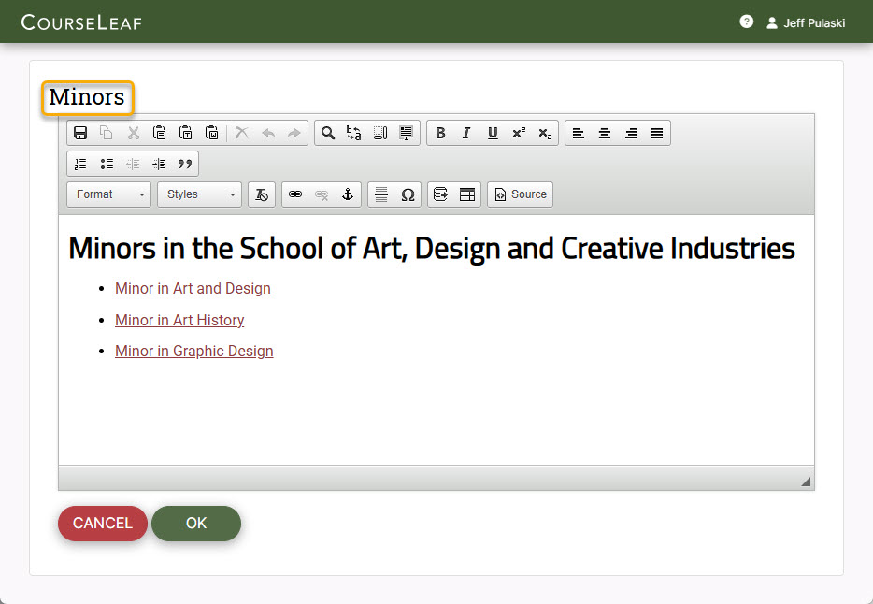This screenshot has width=873, height=604.
Task: Insert a bulleted list
Action: click(x=107, y=164)
